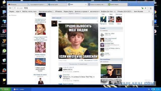Expand the фильмы и музыка folder
Image resolution: width=161 pixels, height=91 pixels.
(x=82, y=11)
